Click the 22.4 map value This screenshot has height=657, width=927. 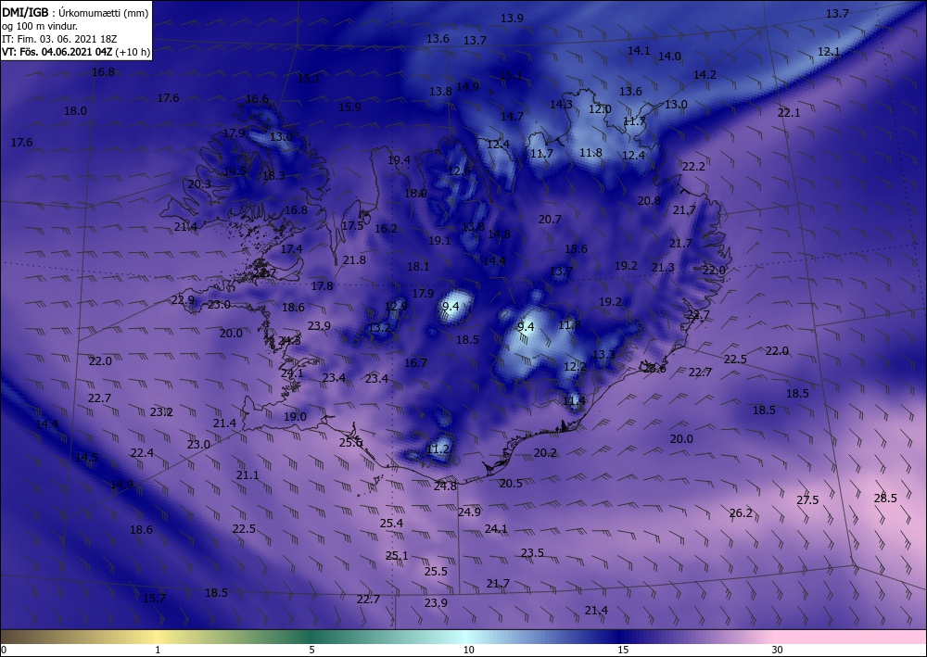pyautogui.click(x=142, y=452)
